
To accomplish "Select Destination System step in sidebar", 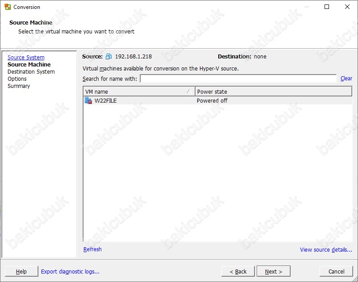I will [31, 72].
